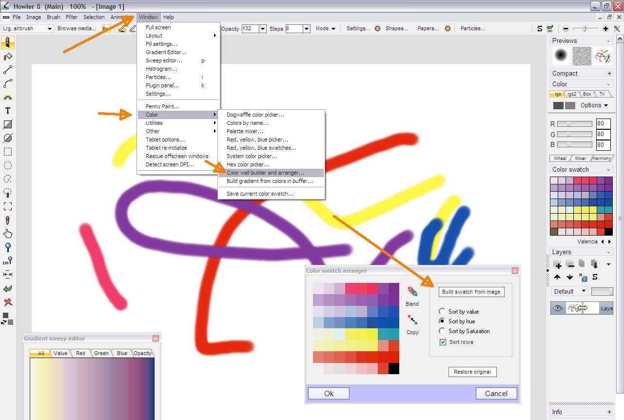Click the Build swatch from image button

471,292
